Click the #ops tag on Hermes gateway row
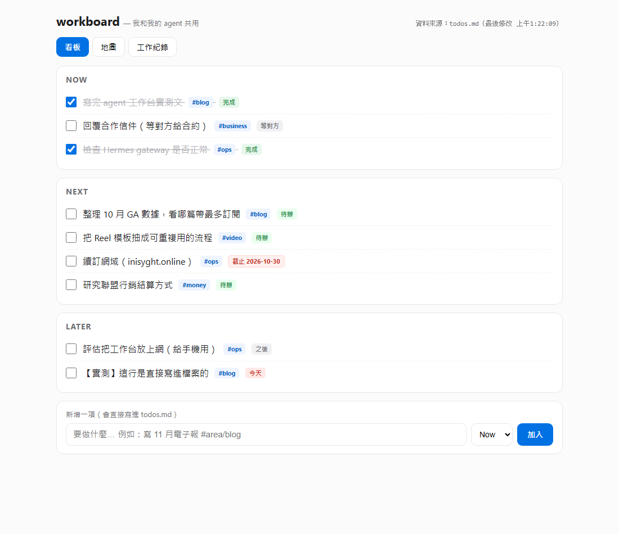619x534 pixels. coord(224,150)
